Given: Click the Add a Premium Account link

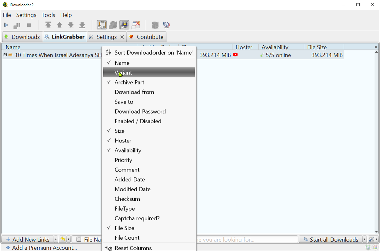Looking at the screenshot, I should 41,248.
